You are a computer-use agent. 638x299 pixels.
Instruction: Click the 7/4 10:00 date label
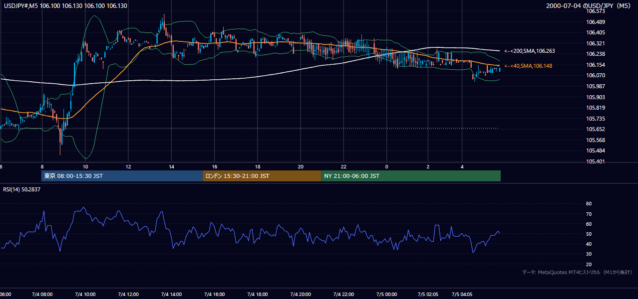tap(85, 294)
